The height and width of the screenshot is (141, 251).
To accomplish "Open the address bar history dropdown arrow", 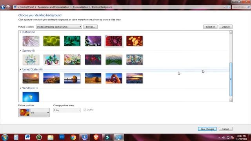I will (224, 7).
